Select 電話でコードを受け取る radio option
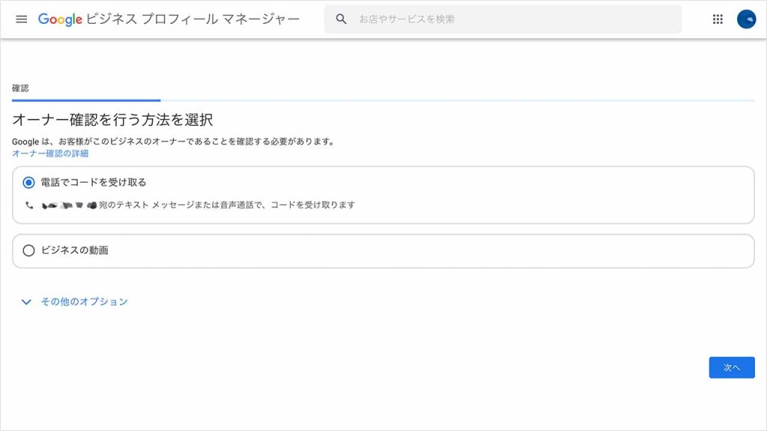The width and height of the screenshot is (767, 431). [29, 183]
